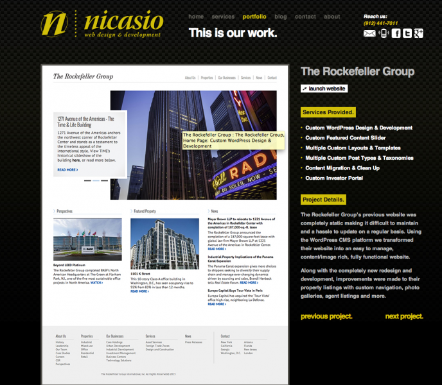This screenshot has height=385, width=442.
Task: Open the blog menu item
Action: [x=281, y=17]
